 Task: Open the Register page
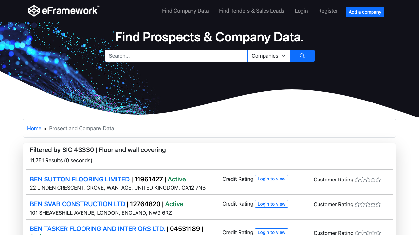click(x=328, y=11)
